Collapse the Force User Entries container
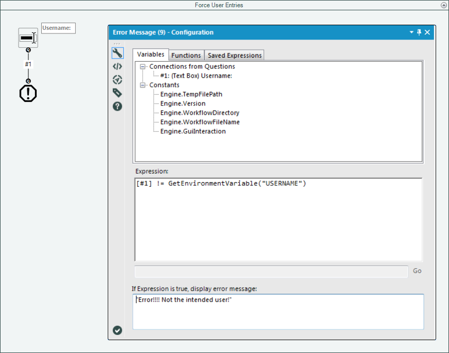449x353 pixels. [443, 5]
